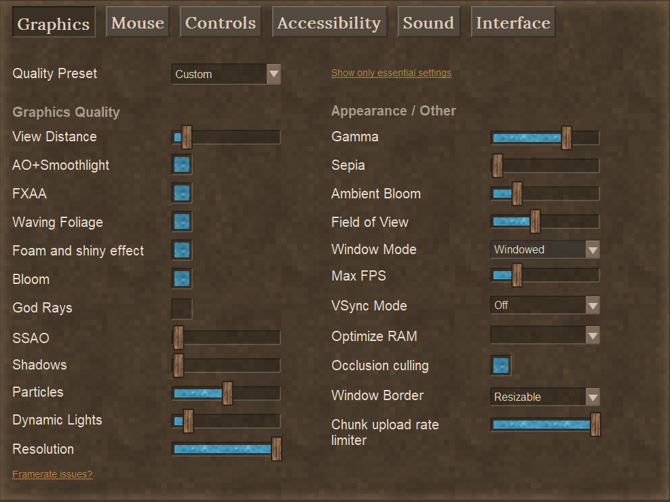Viewport: 670px width, 502px height.
Task: Enable the God Rays checkbox
Action: click(x=181, y=308)
